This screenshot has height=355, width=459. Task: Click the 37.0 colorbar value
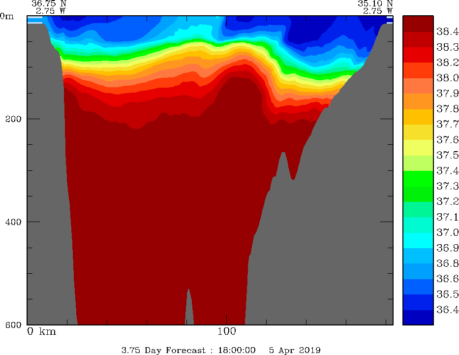tap(447, 232)
